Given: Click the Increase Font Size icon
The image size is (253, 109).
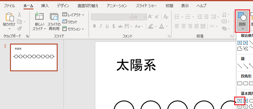Looking at the screenshot, I should point(150,16).
